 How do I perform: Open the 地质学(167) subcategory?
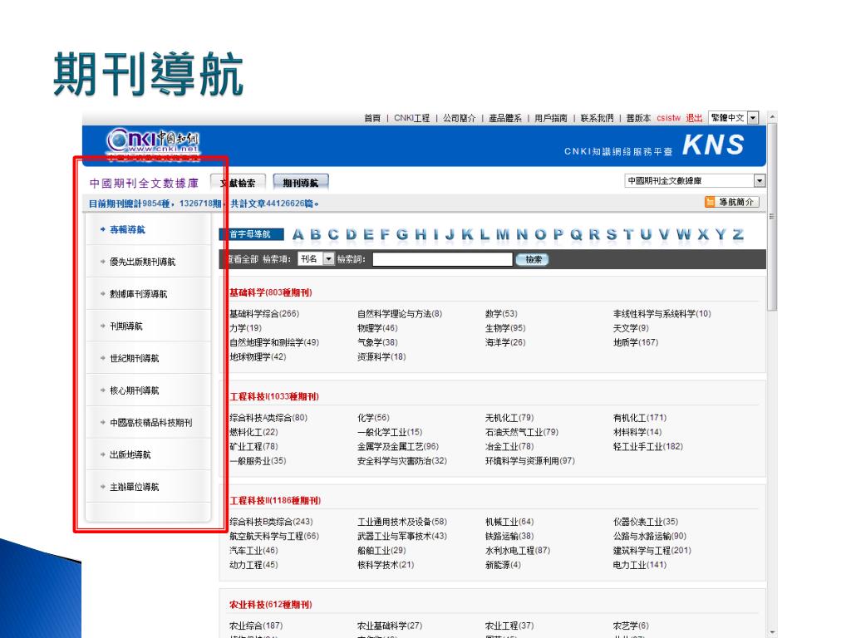coord(636,342)
